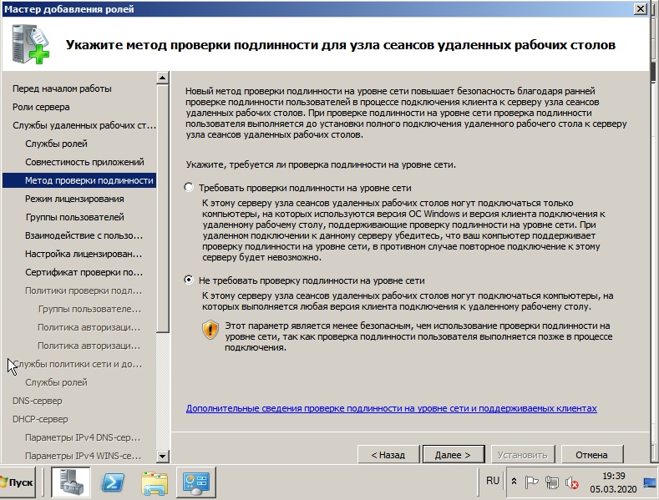Click the '< Назад' button
This screenshot has width=659, height=500.
pos(388,455)
